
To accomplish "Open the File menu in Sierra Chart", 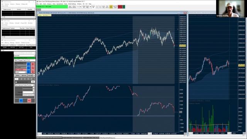I will point(38,4).
